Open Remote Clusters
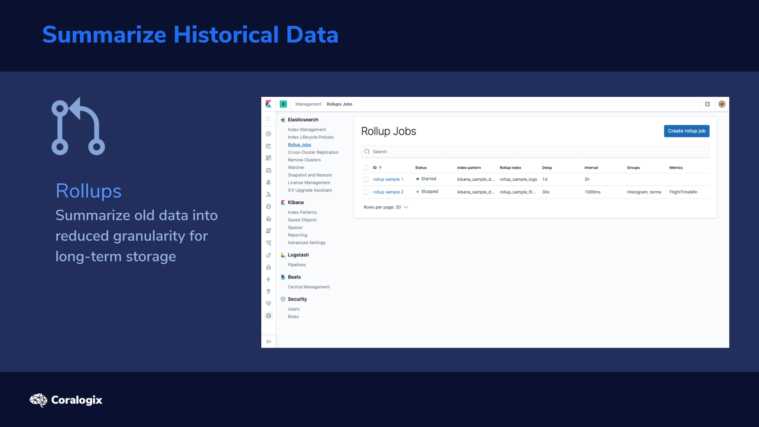 click(x=304, y=160)
